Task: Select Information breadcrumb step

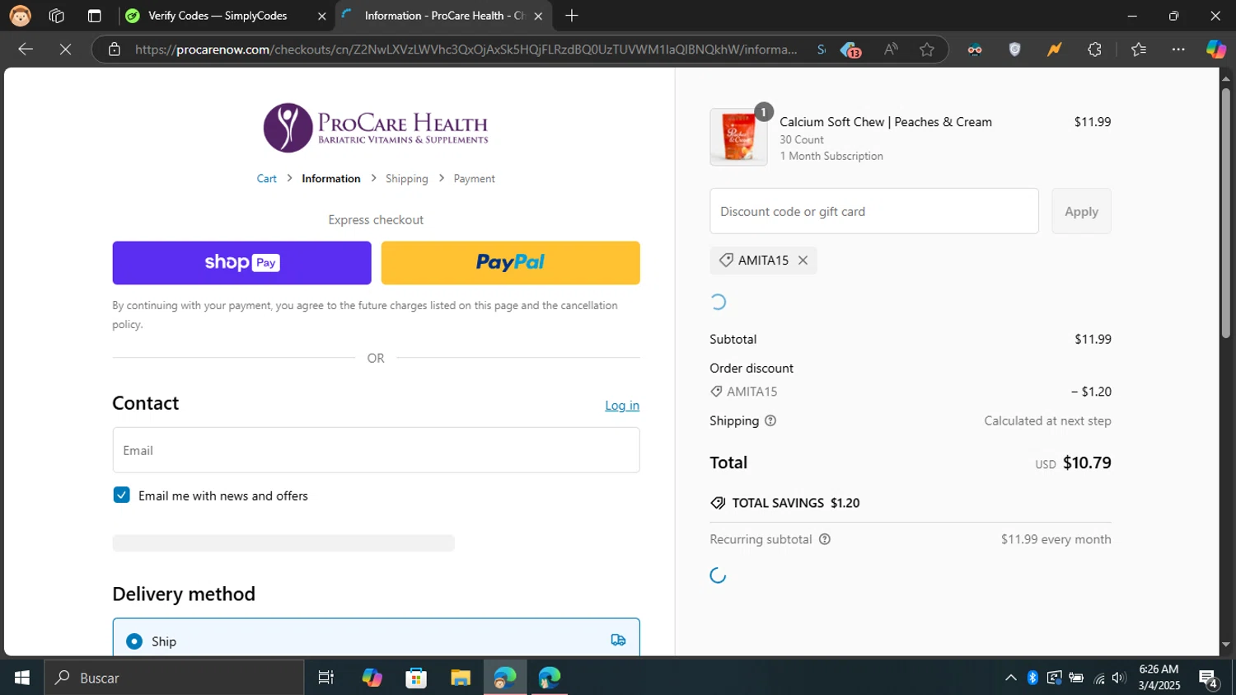Action: [330, 178]
